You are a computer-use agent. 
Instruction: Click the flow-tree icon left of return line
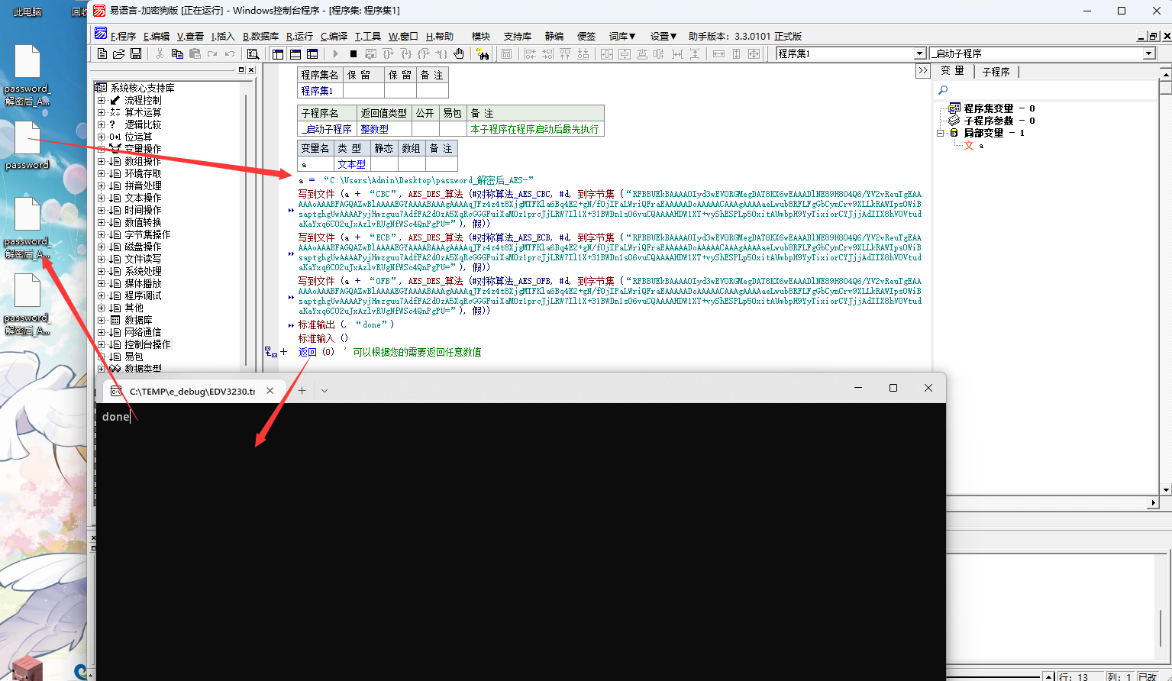pyautogui.click(x=270, y=352)
